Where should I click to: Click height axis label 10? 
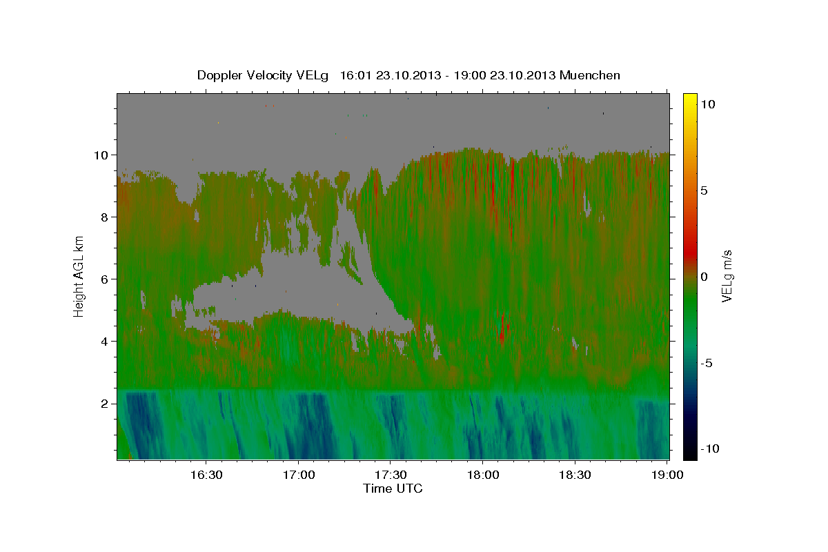click(x=101, y=155)
